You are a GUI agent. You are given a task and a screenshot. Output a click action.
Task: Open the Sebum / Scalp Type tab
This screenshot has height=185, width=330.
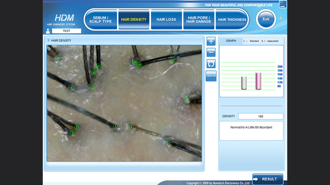(100, 20)
